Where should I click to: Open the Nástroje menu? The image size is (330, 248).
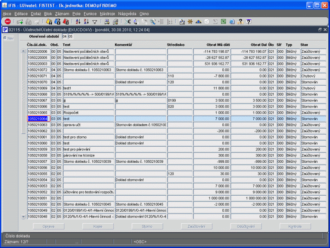pos(107,14)
